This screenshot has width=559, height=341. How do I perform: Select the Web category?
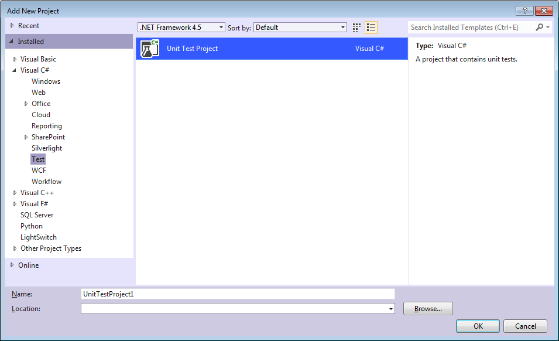point(39,93)
